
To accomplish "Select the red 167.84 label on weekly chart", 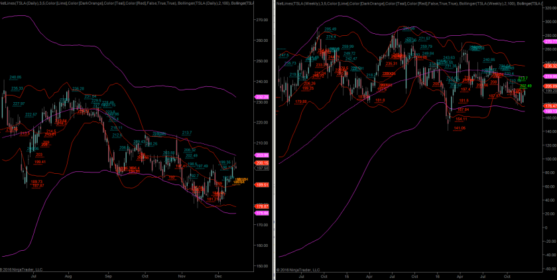I will point(464,109).
